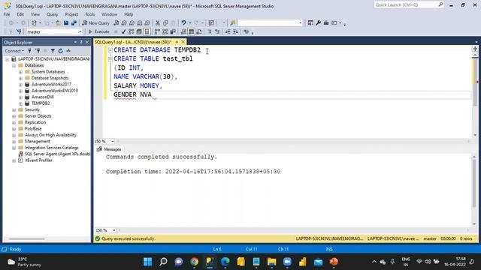This screenshot has width=481, height=270.
Task: Click the Properties wrench icon
Action: (319, 23)
